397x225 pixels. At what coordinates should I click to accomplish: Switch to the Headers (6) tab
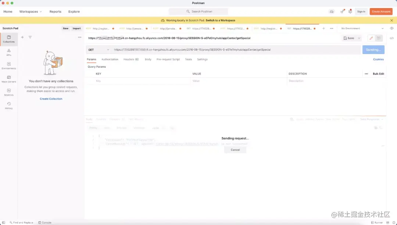click(x=131, y=60)
